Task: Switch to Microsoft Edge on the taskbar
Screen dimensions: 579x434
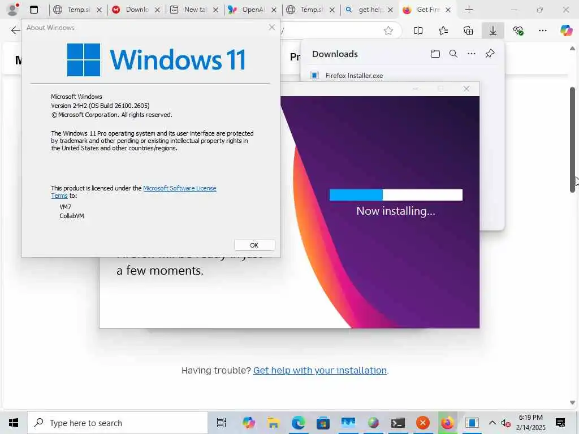Action: pos(298,423)
